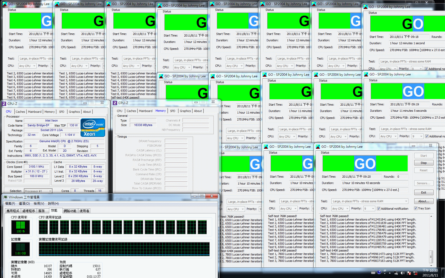This screenshot has height=278, width=445.
Task: Click the grayed Start button in SP2004
Action: (424, 156)
